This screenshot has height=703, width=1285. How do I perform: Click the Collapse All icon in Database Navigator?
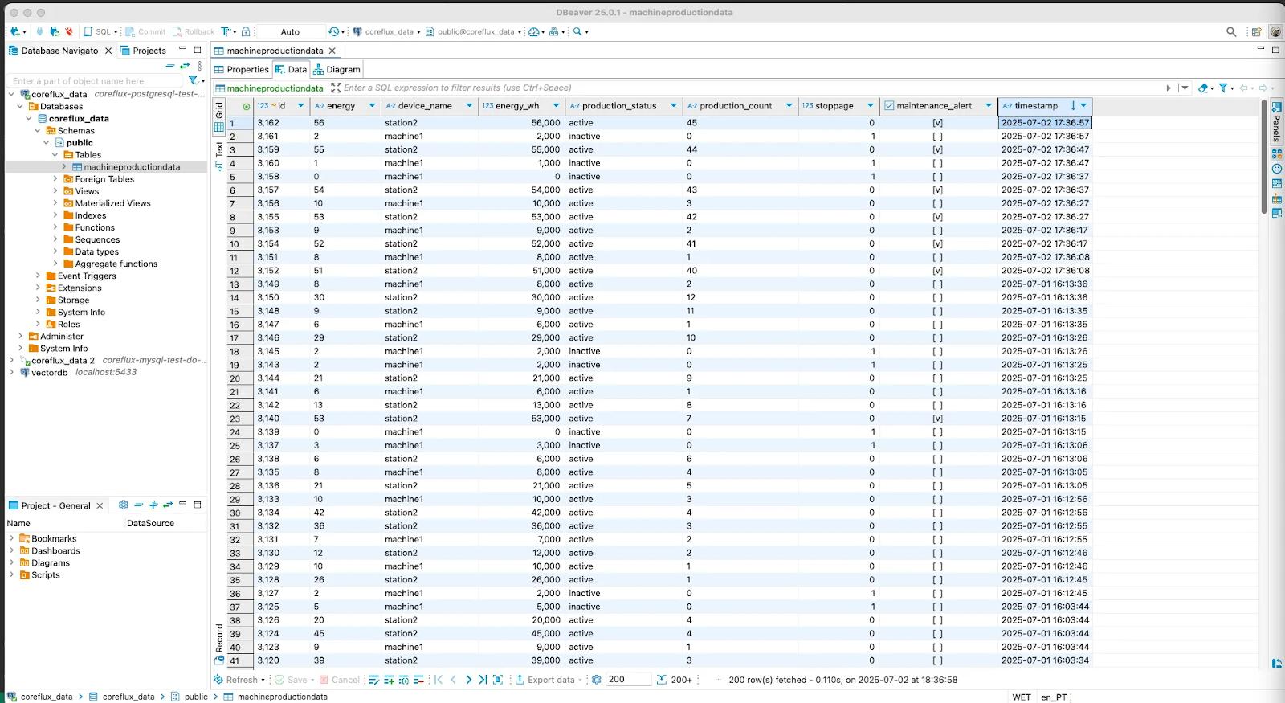point(170,66)
